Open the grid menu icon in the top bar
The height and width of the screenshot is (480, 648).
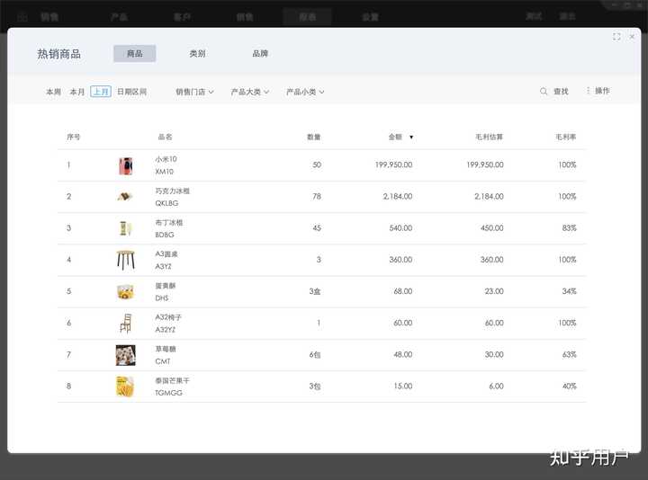(x=22, y=17)
